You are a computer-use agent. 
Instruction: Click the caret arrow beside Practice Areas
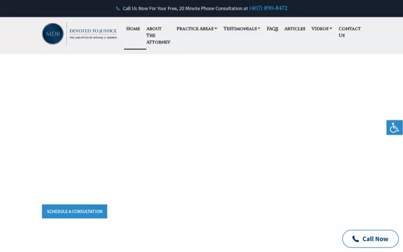click(216, 29)
